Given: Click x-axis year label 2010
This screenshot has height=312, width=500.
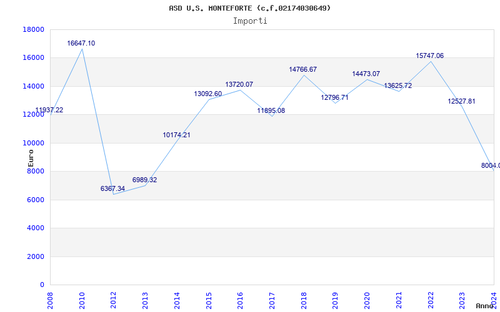Looking at the screenshot, I should click(82, 301).
